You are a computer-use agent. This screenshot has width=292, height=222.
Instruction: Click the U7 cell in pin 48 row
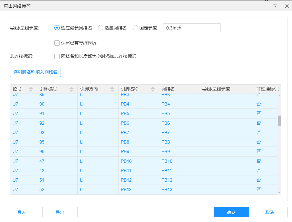(x=24, y=170)
